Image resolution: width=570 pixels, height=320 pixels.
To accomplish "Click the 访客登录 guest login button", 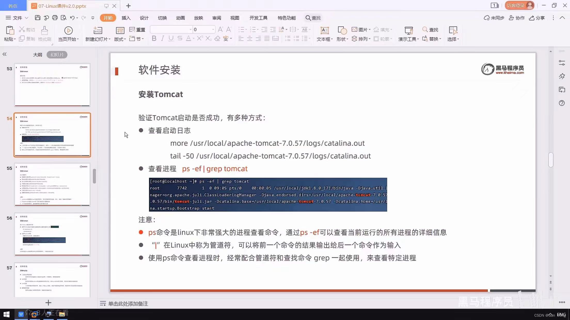I will tap(520, 5).
